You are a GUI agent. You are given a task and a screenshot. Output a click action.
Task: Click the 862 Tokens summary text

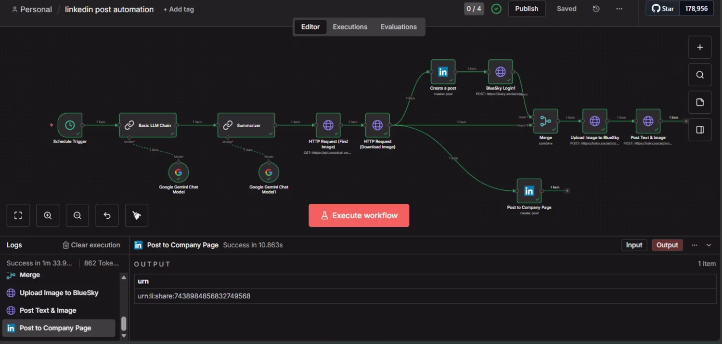click(101, 263)
